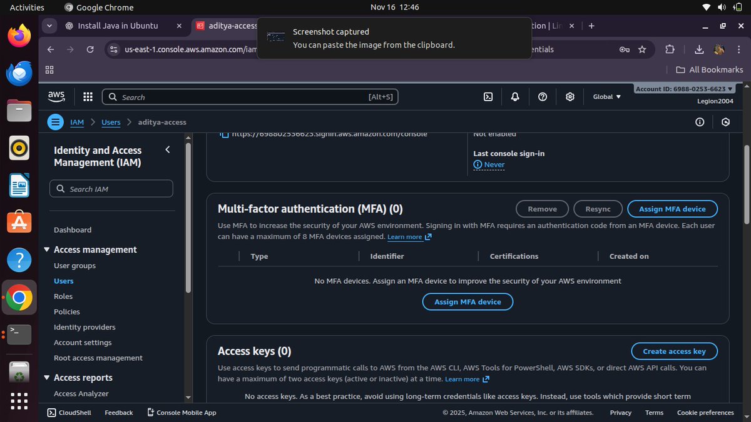Click Assign MFA device below empty table
Viewport: 751px width, 422px height.
(467, 302)
